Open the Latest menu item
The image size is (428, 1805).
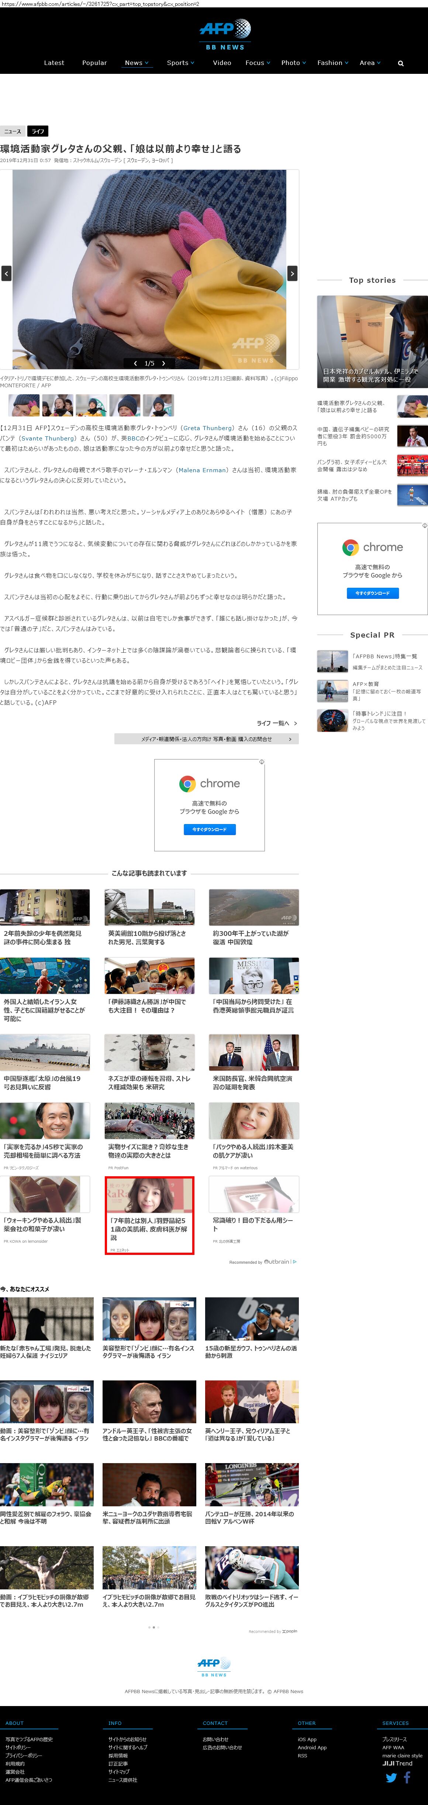tap(54, 63)
